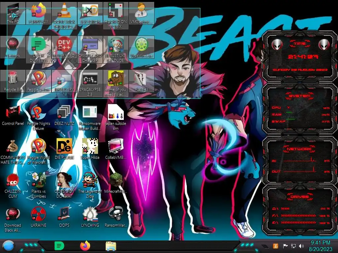Open the CREDIT CARD CHECKER shortcut
The image size is (338, 253).
tap(90, 49)
